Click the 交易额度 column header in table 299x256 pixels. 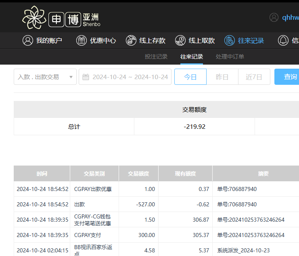(138, 174)
